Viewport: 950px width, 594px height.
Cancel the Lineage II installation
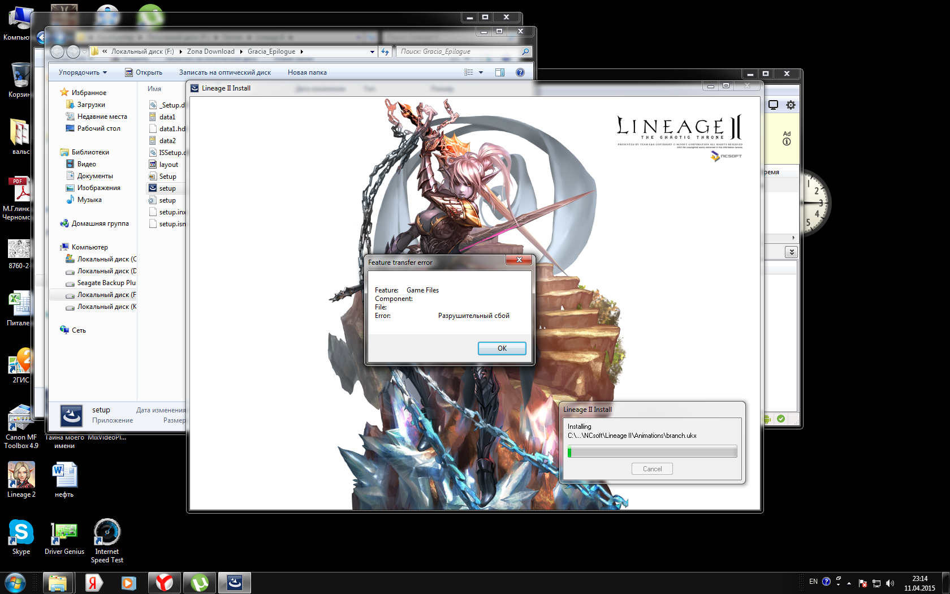pos(652,469)
